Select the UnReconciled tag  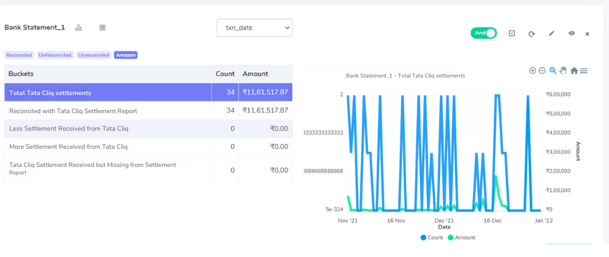[54, 55]
